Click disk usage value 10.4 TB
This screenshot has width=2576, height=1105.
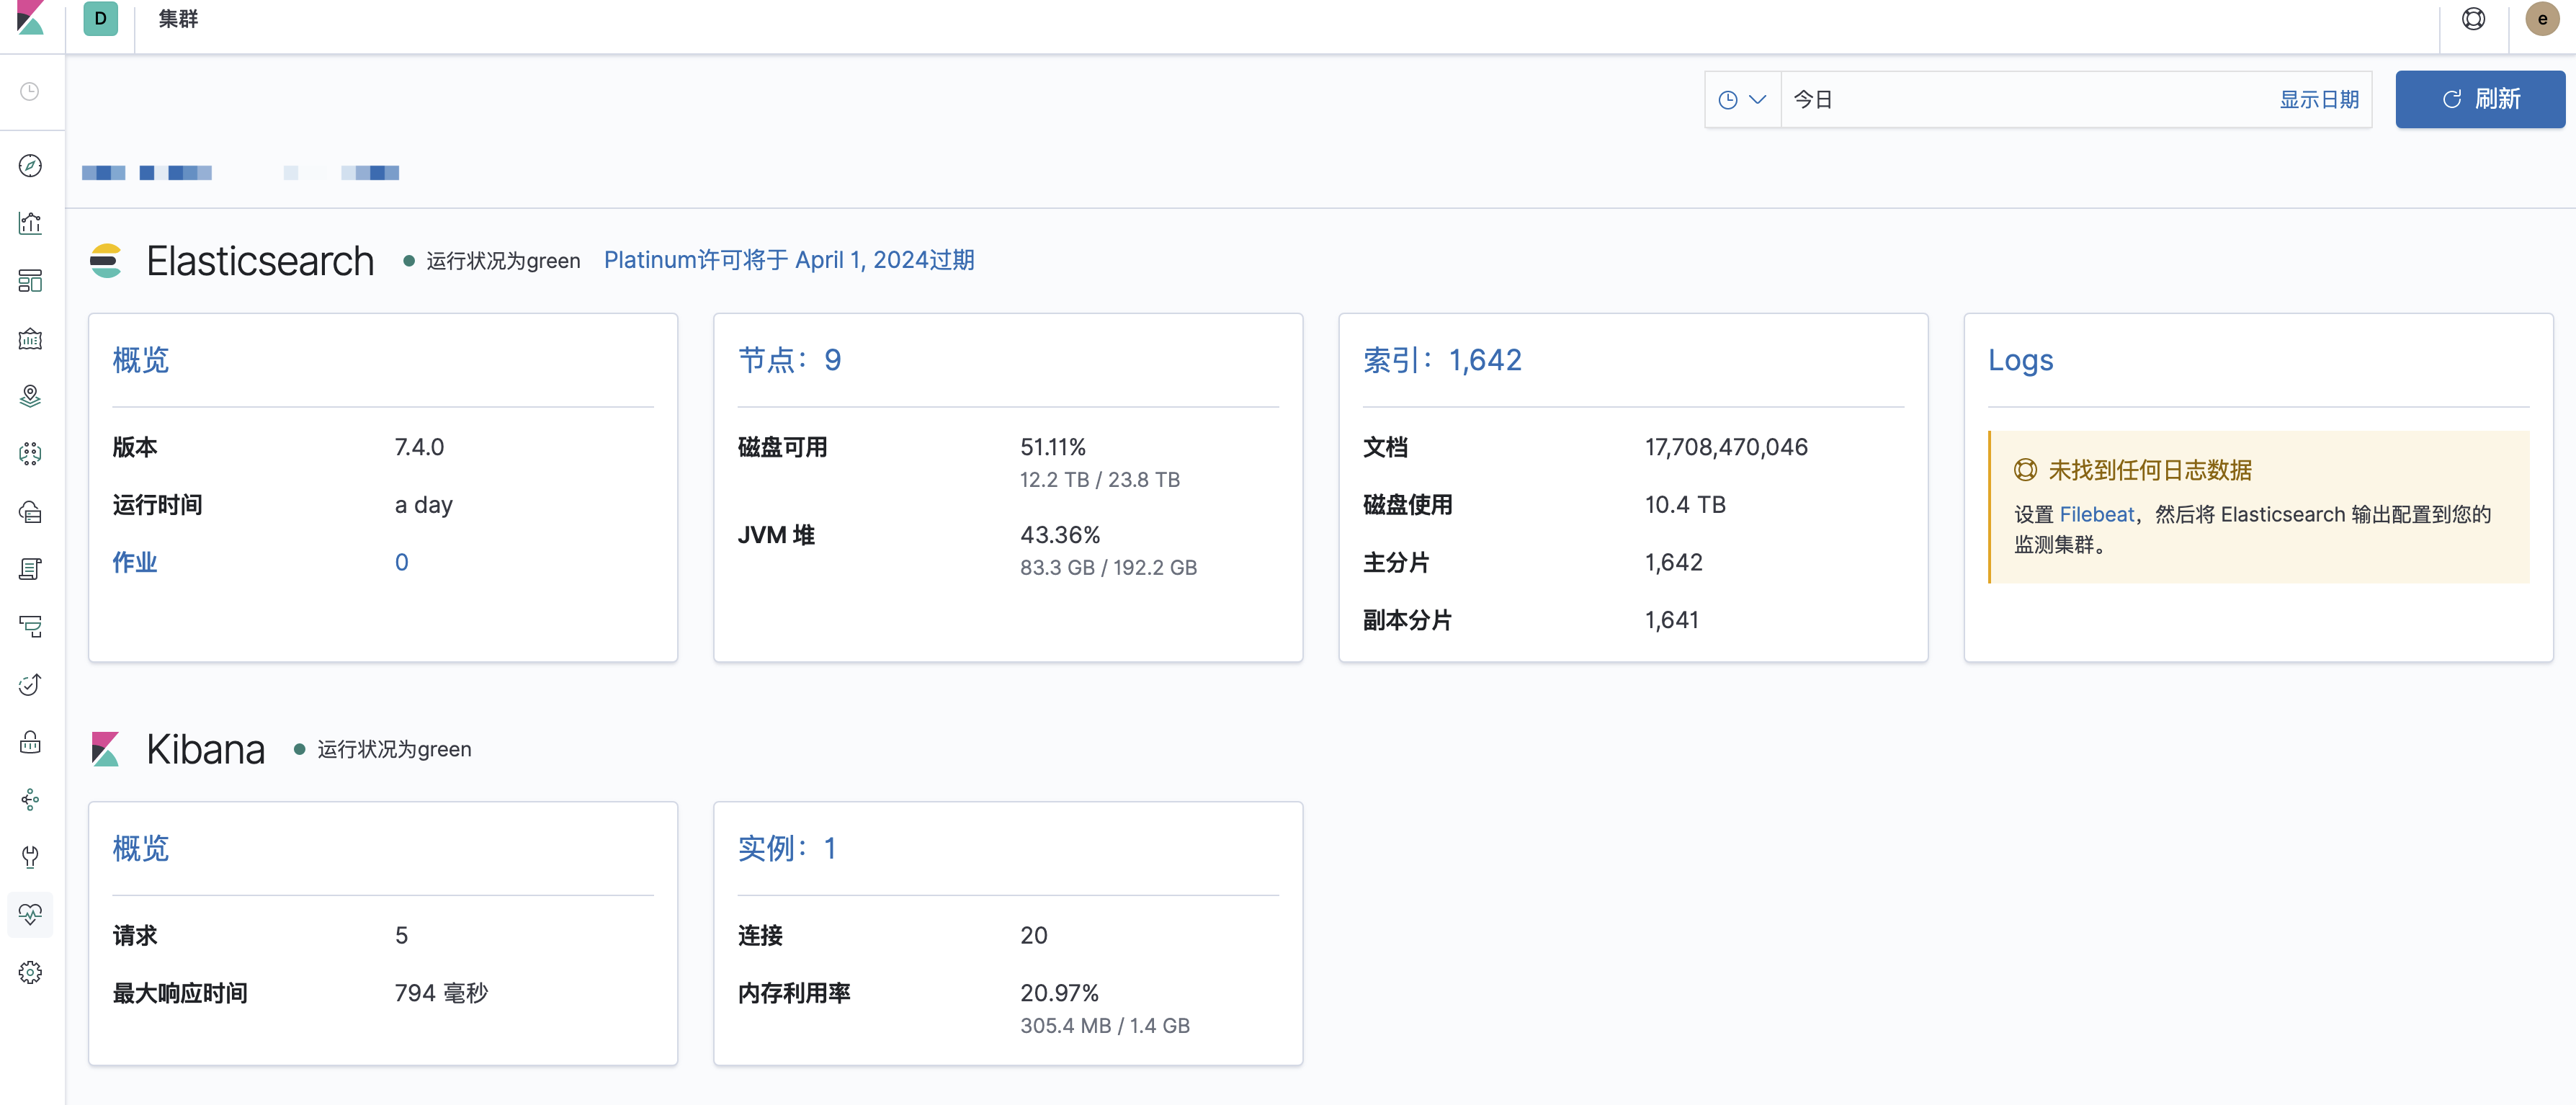(1685, 505)
